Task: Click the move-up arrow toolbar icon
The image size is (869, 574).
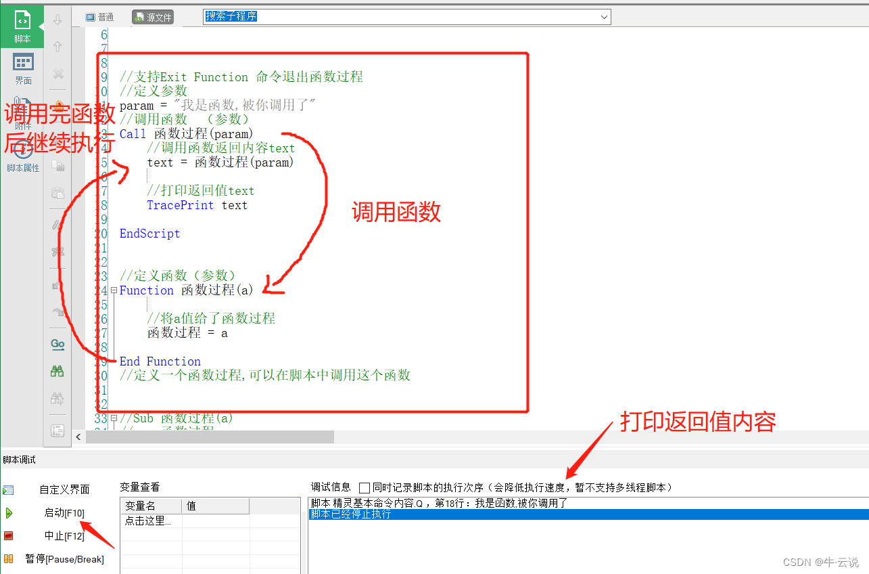Action: click(x=57, y=46)
